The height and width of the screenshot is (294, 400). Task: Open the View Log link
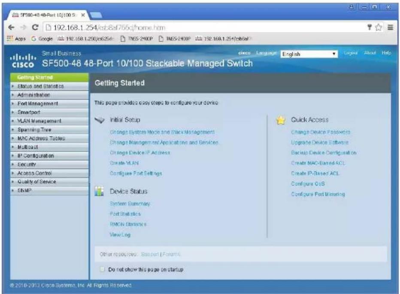click(x=120, y=235)
